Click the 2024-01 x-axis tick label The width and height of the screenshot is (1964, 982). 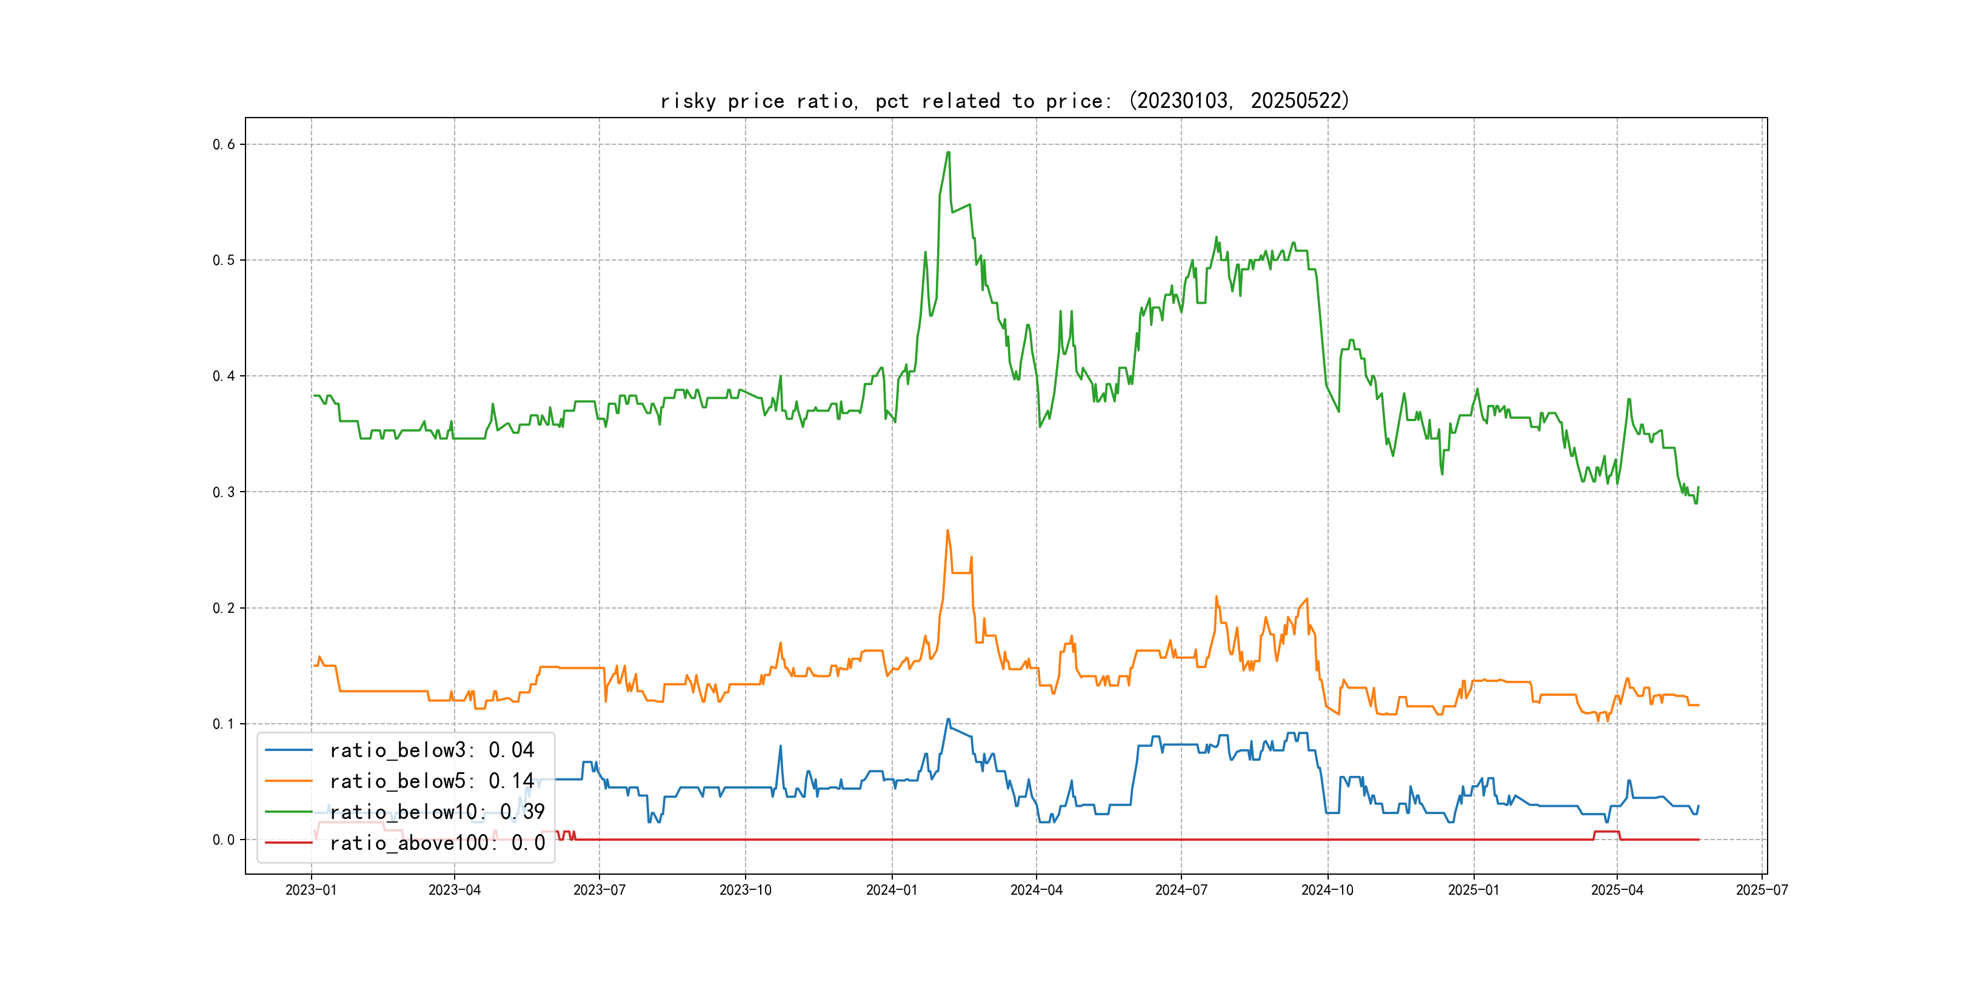click(892, 890)
